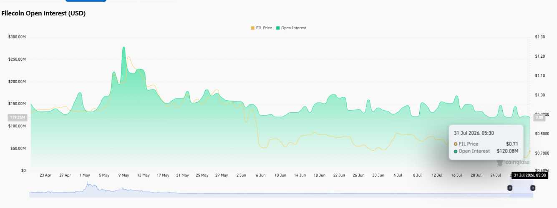
Task: Click the $0.71 value in the tooltip
Action: (x=512, y=144)
